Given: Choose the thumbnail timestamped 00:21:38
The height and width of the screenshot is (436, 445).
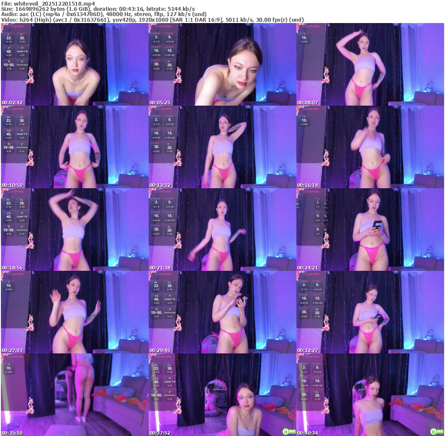Looking at the screenshot, I should tap(222, 230).
